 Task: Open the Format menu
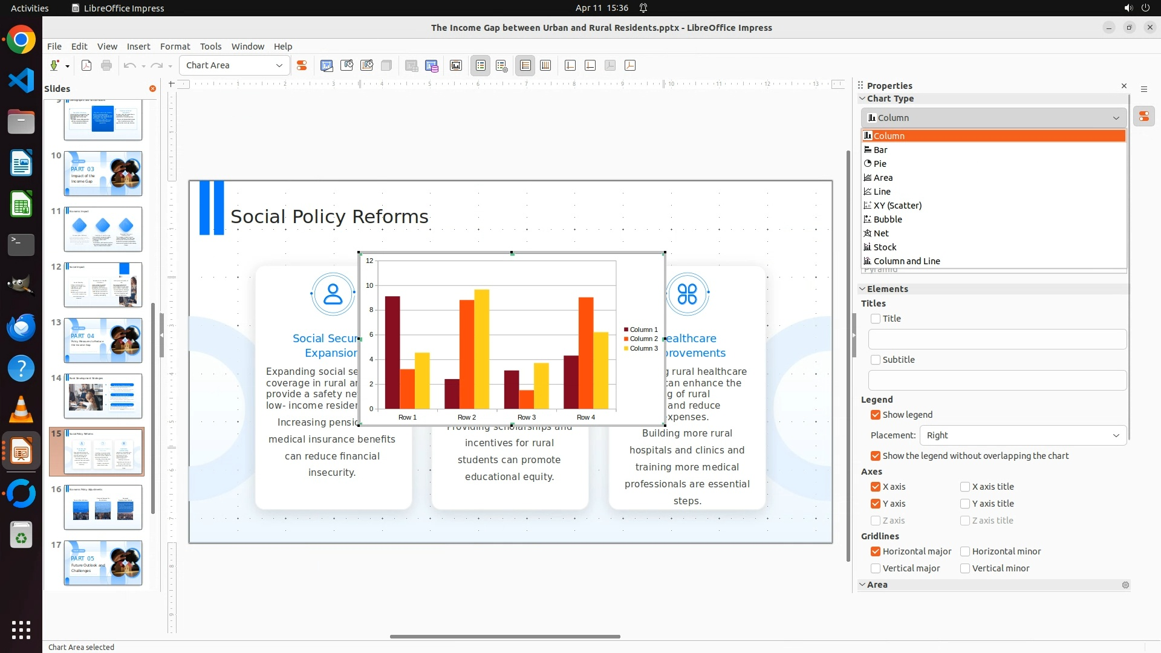coord(175,47)
